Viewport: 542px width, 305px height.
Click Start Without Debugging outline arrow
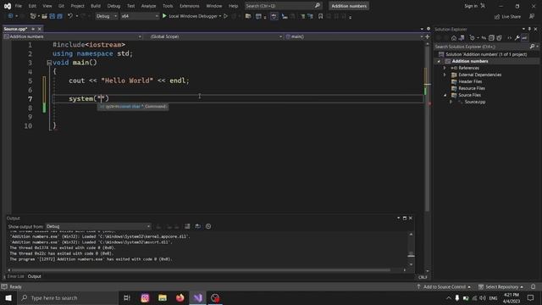point(226,16)
